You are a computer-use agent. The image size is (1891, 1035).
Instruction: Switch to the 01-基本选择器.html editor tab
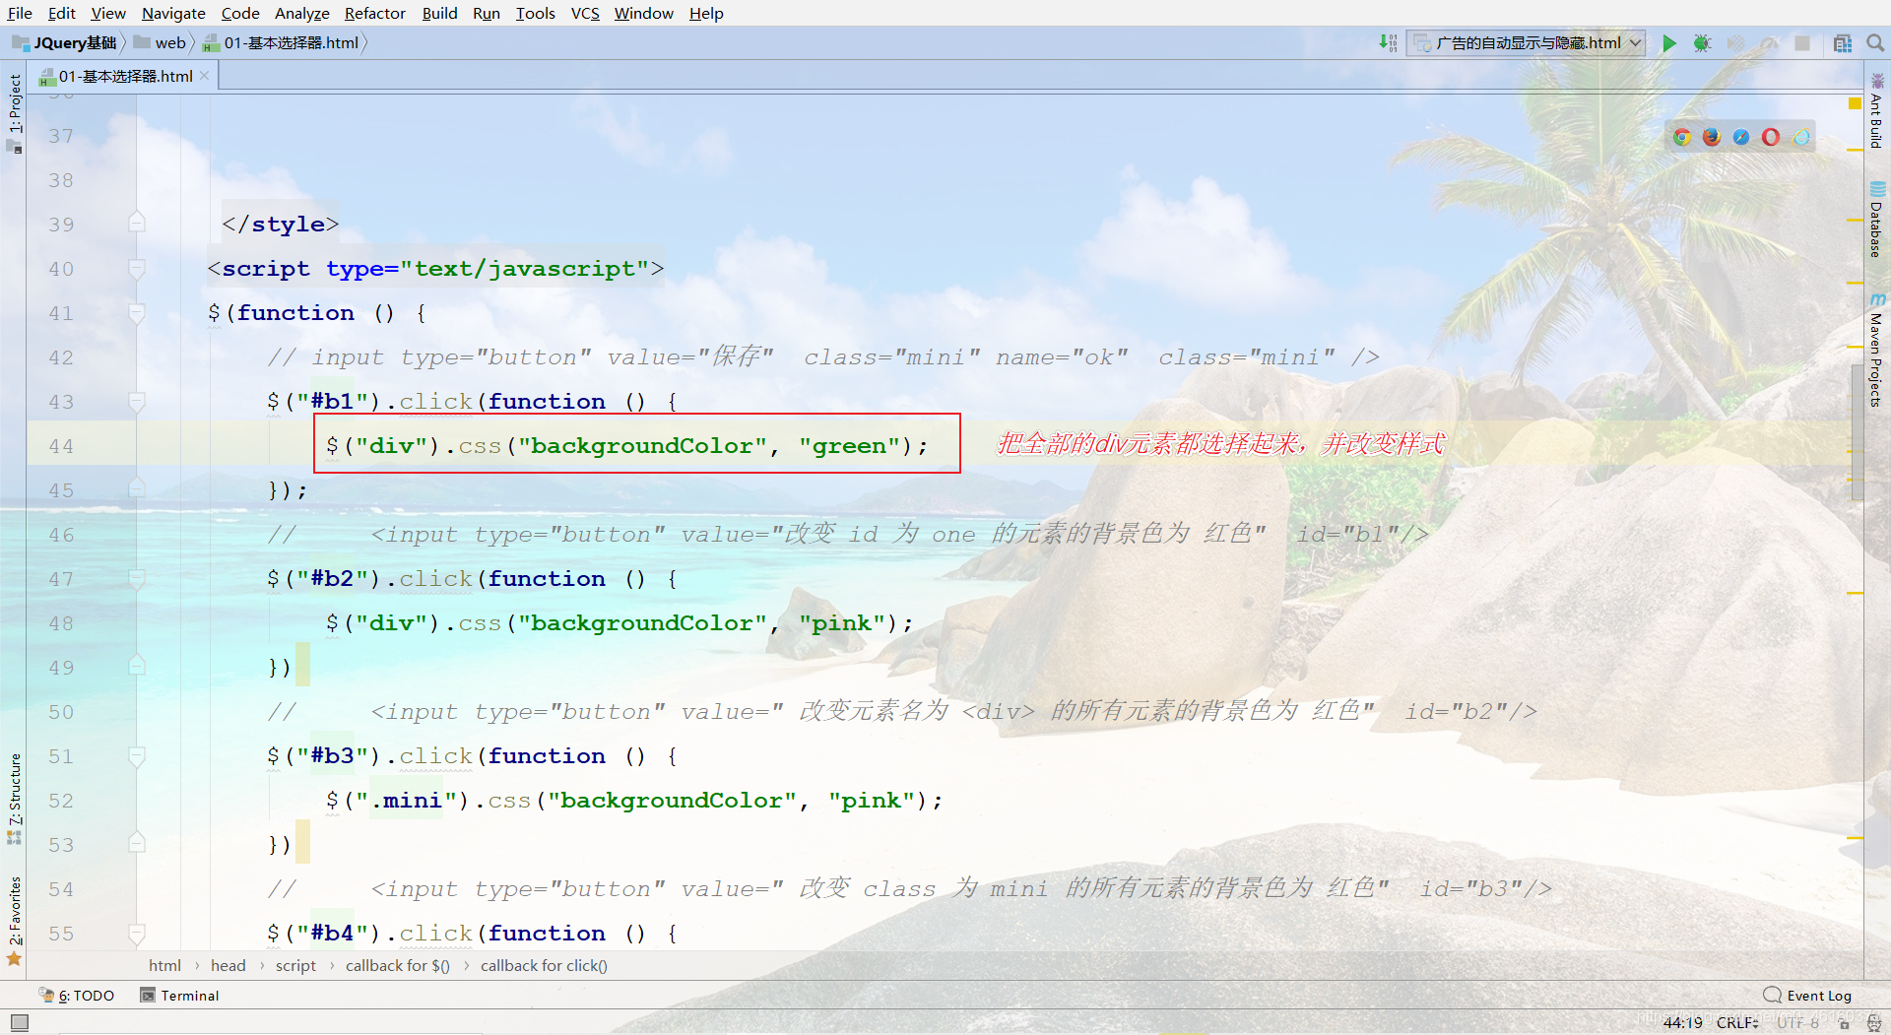123,75
